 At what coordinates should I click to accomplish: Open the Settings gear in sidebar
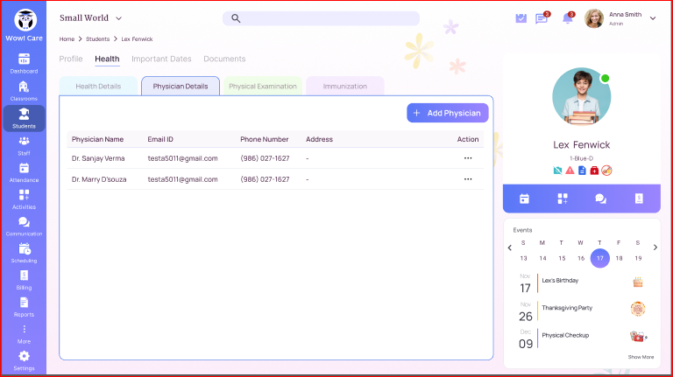(x=24, y=359)
